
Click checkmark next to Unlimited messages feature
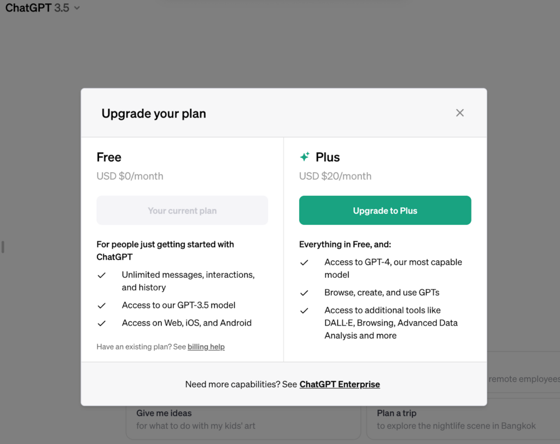102,275
